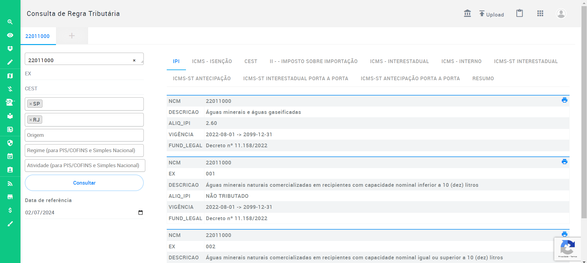Click the 'Consulta de Regra Tributária' page title
This screenshot has width=587, height=263.
pos(73,13)
